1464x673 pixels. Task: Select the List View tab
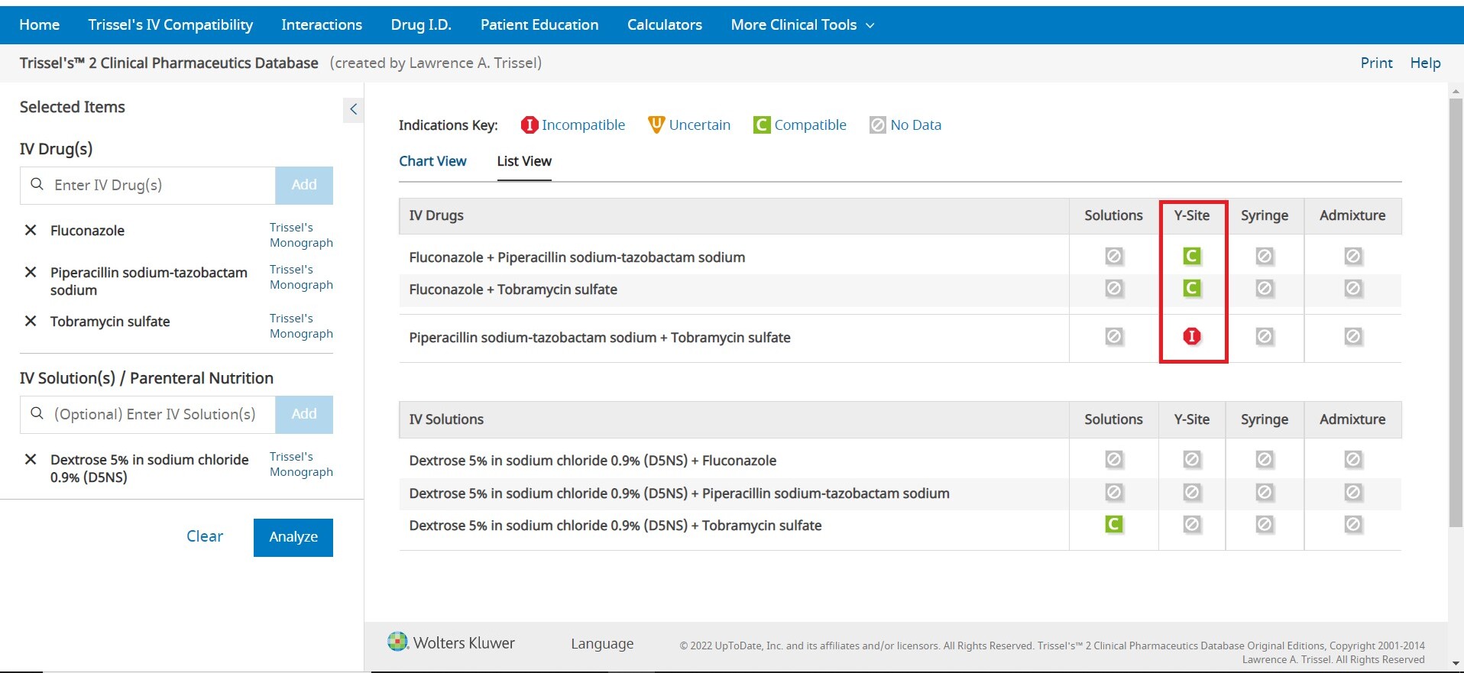[524, 161]
